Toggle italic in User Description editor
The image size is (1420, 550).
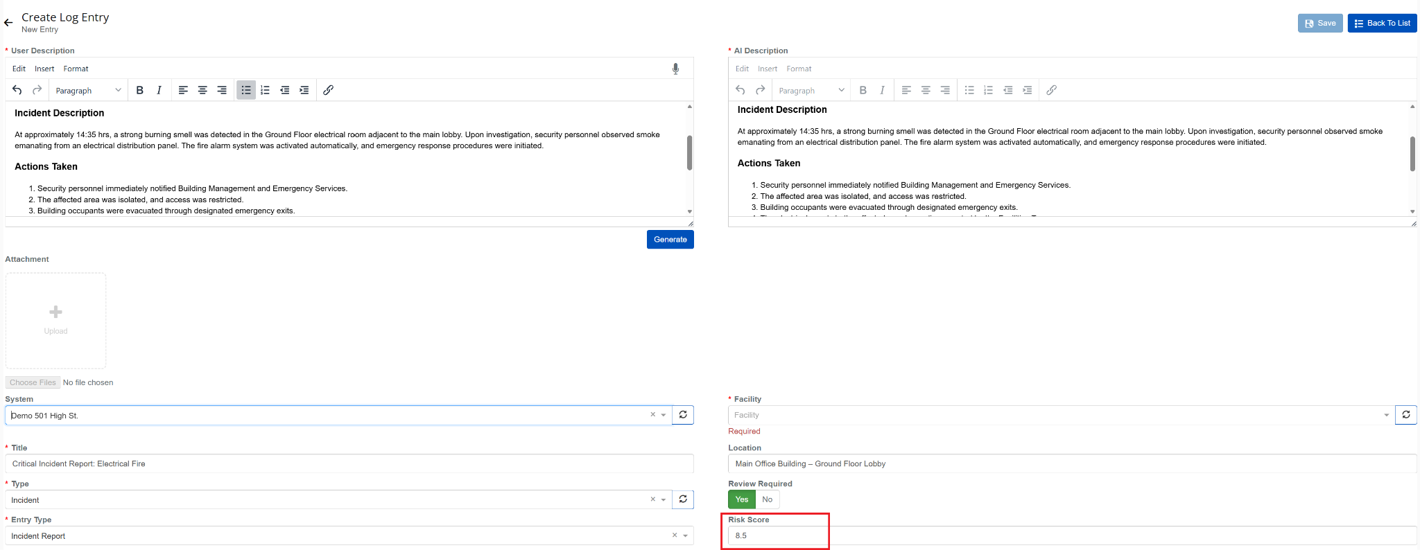point(159,90)
